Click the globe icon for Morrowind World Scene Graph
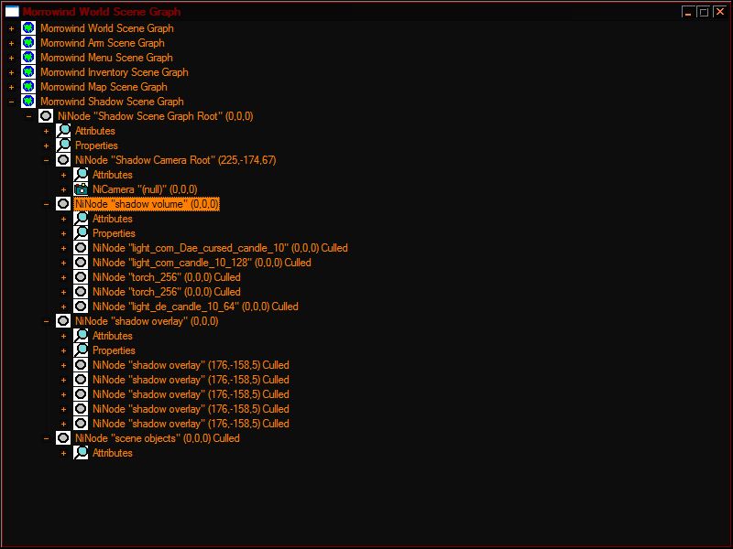733x549 pixels. (28, 28)
